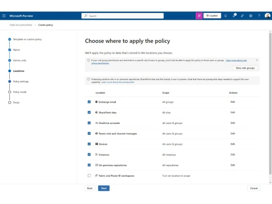
Task: Check Fabric and Power BI workspaces location
Action: (x=89, y=176)
